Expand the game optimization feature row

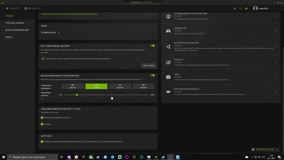pos(276,16)
